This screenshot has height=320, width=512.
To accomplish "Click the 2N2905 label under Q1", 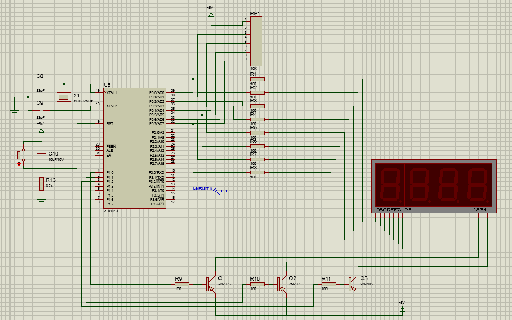I will [224, 284].
